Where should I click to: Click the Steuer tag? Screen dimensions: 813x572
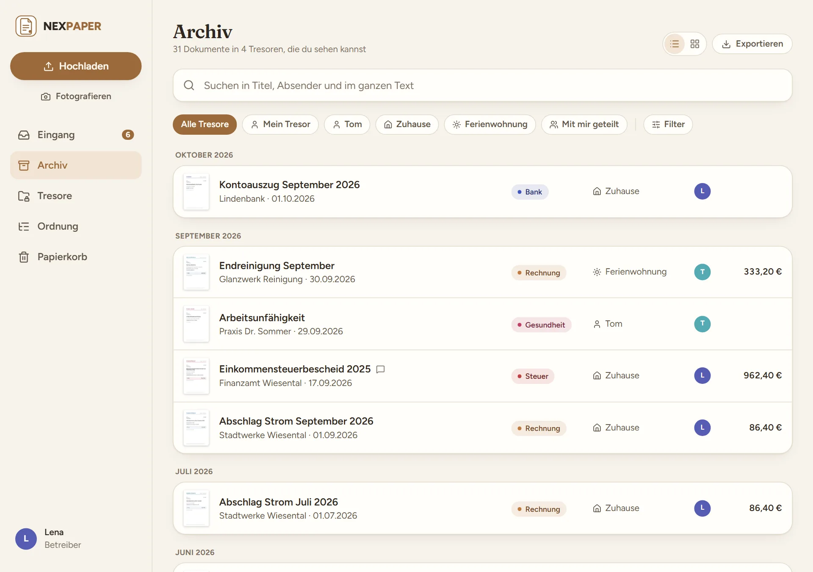[533, 376]
